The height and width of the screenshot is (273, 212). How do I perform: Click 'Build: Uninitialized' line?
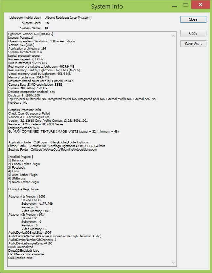20,247
